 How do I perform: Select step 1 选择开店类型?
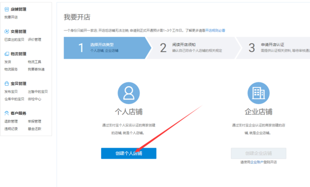tap(107, 48)
